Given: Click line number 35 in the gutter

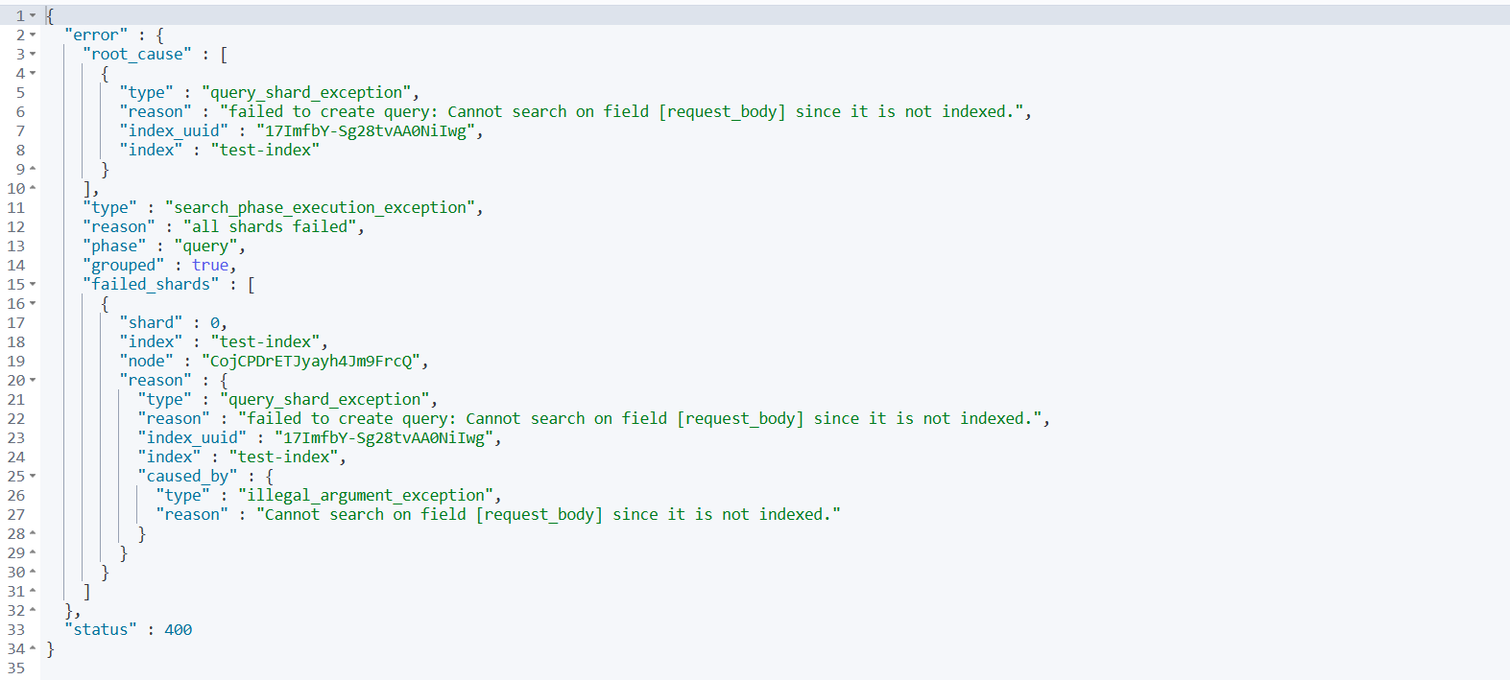Looking at the screenshot, I should (x=15, y=668).
